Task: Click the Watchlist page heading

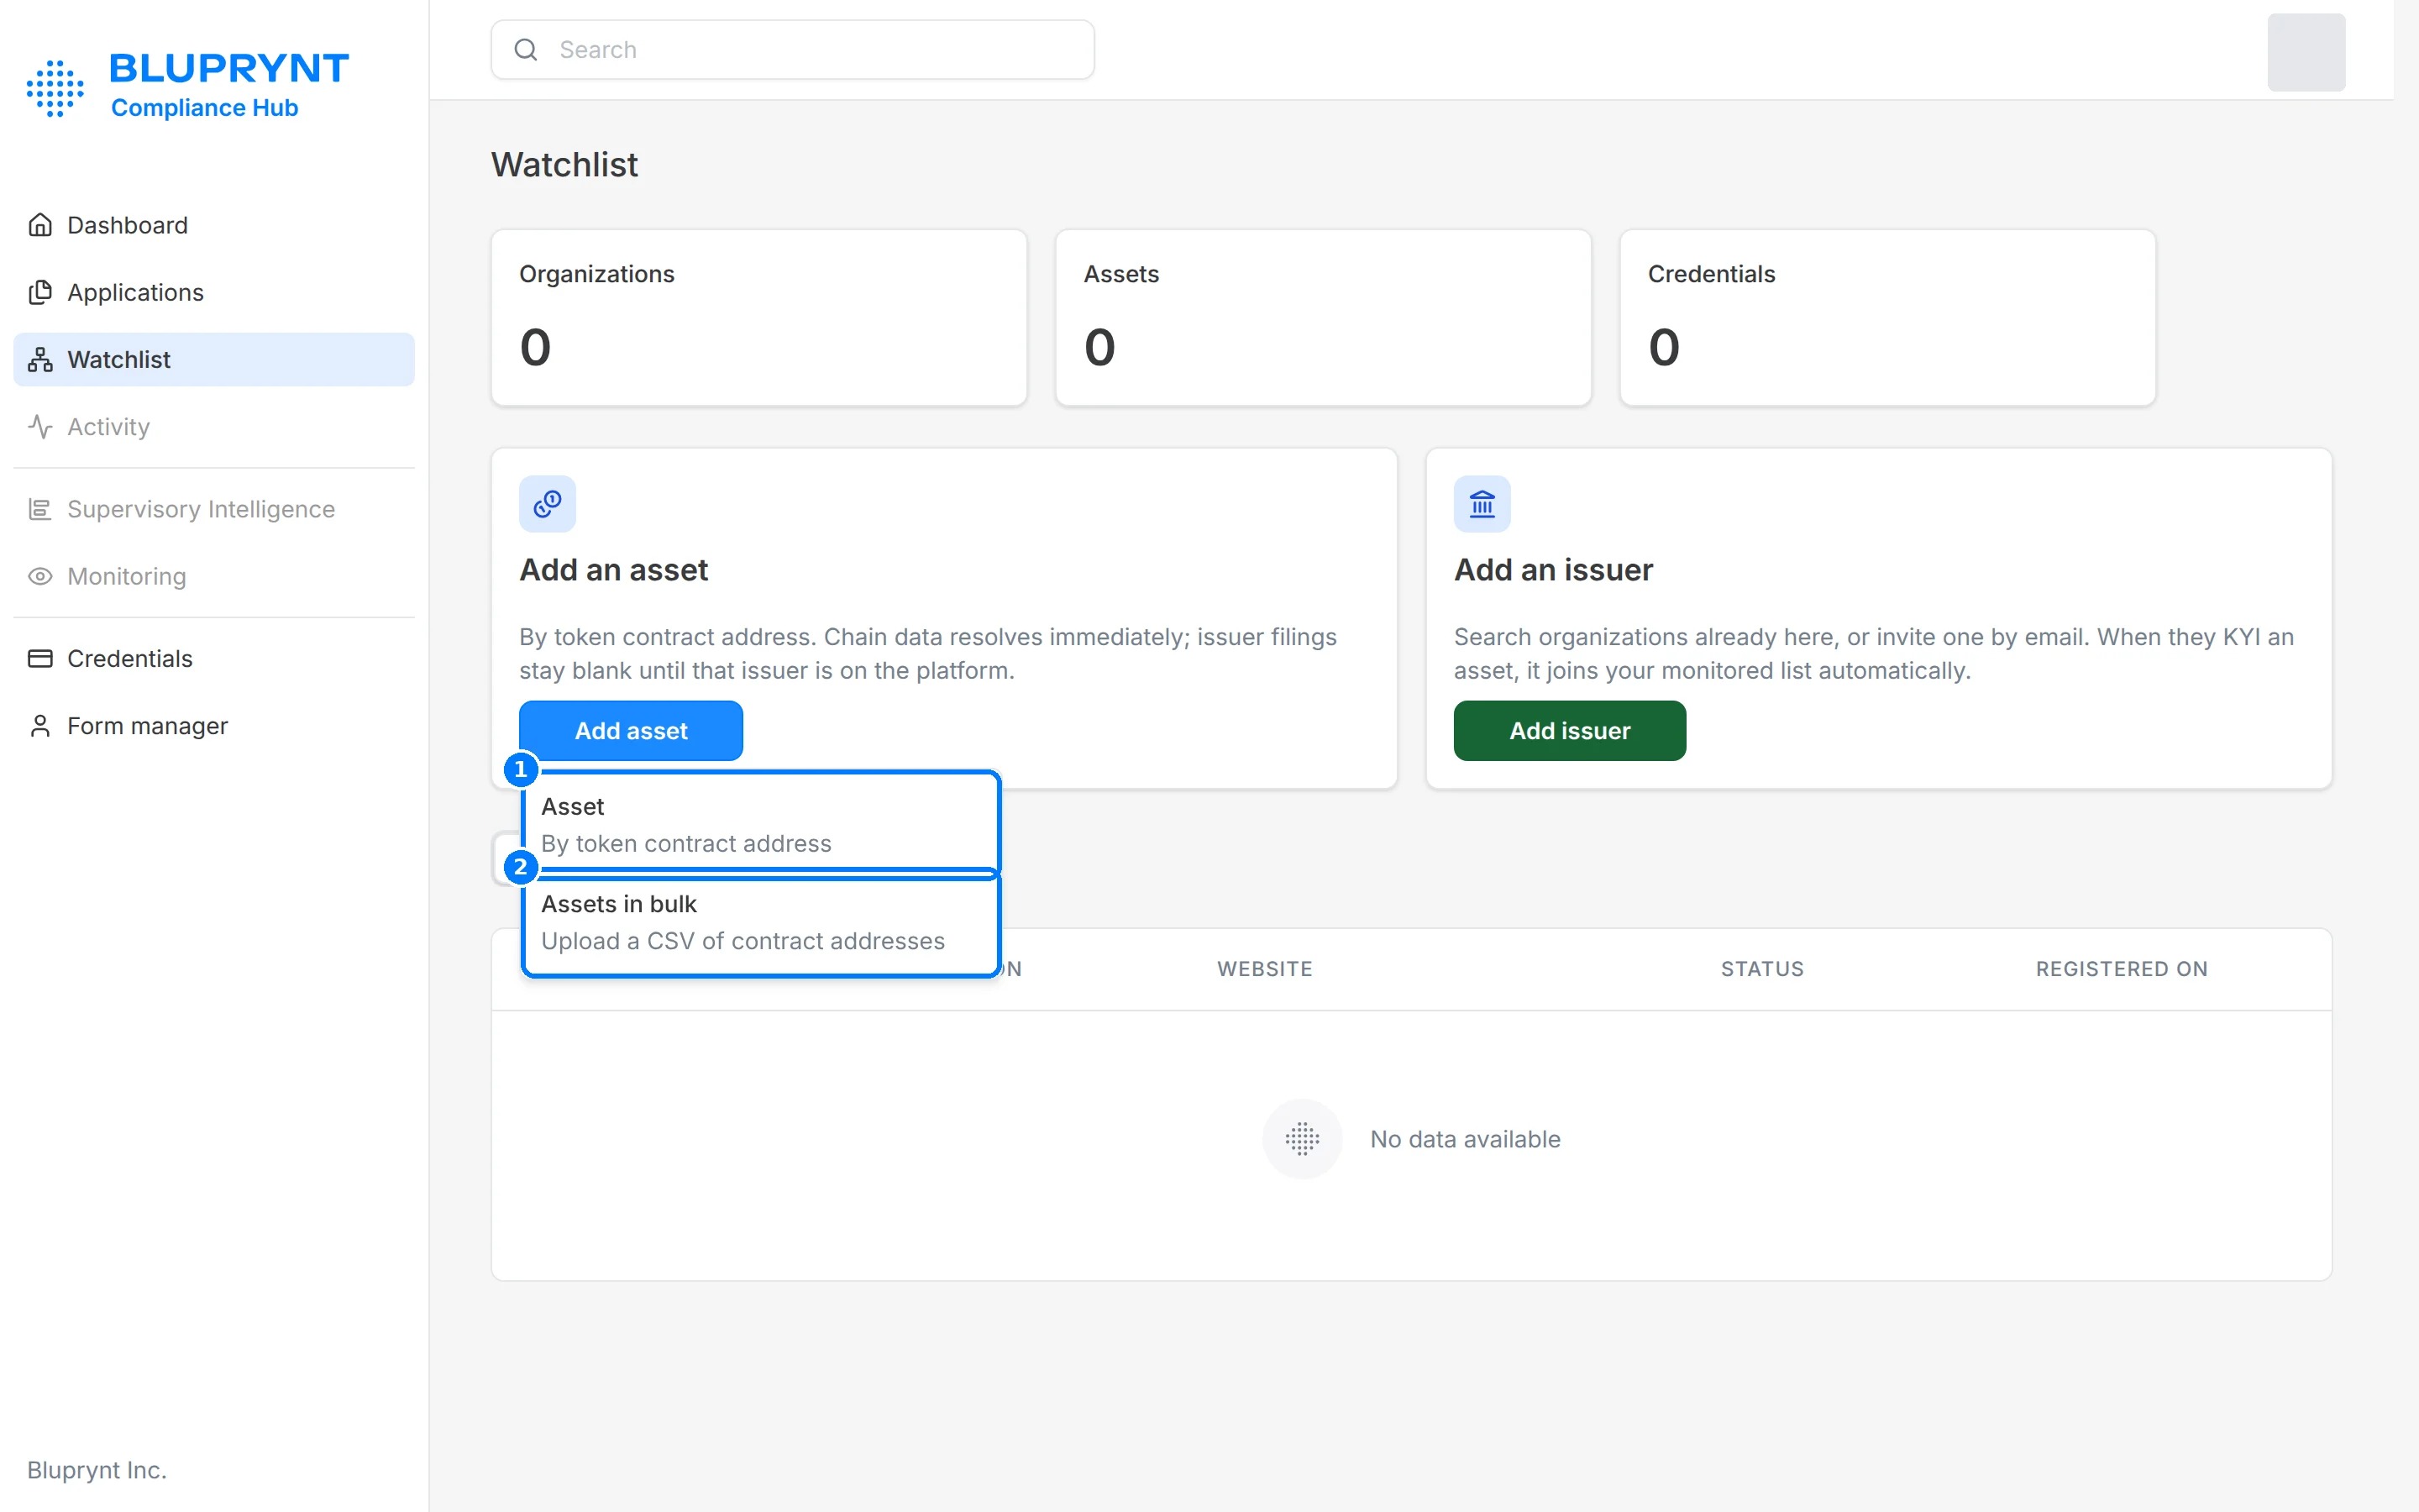Action: (564, 164)
